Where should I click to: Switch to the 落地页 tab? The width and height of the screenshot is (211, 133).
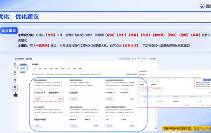click(x=63, y=68)
